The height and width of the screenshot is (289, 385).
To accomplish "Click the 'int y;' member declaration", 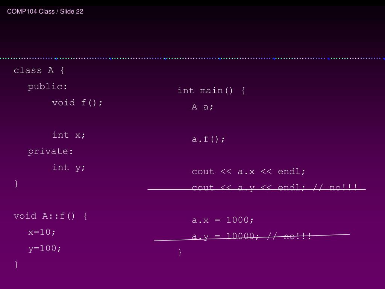I will (69, 168).
